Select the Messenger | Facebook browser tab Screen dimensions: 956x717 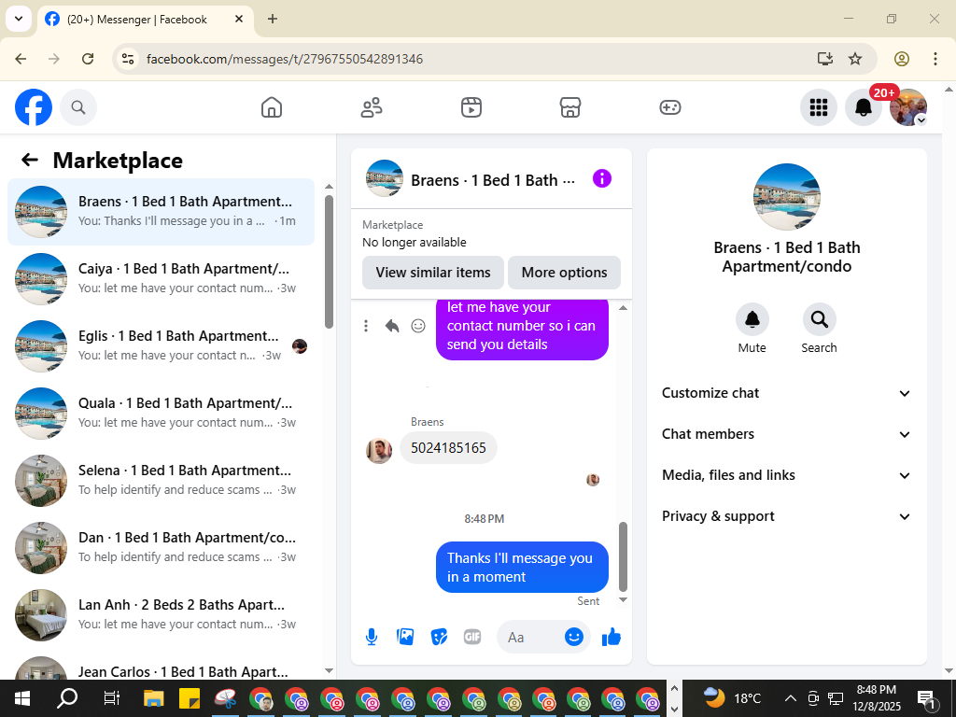pyautogui.click(x=145, y=19)
